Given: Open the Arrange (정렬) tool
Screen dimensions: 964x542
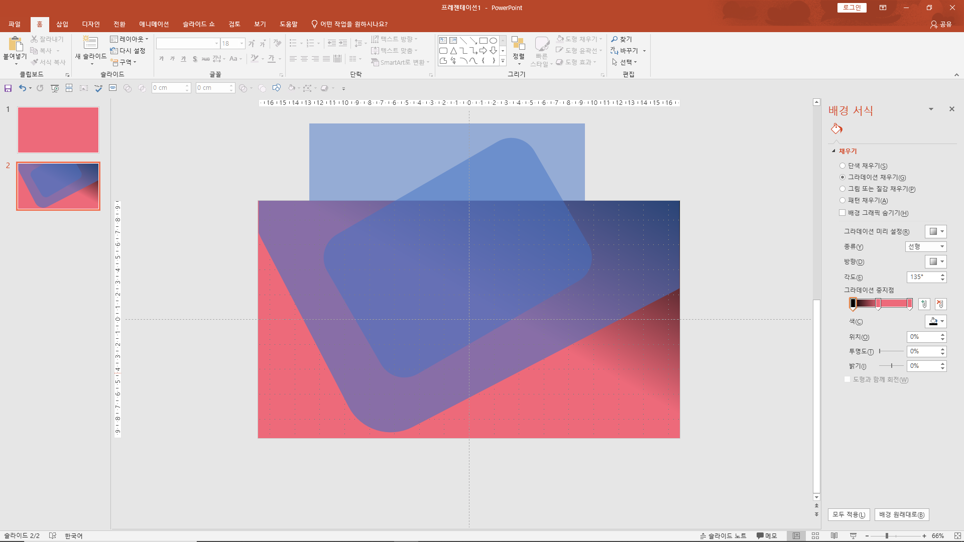Looking at the screenshot, I should [518, 49].
